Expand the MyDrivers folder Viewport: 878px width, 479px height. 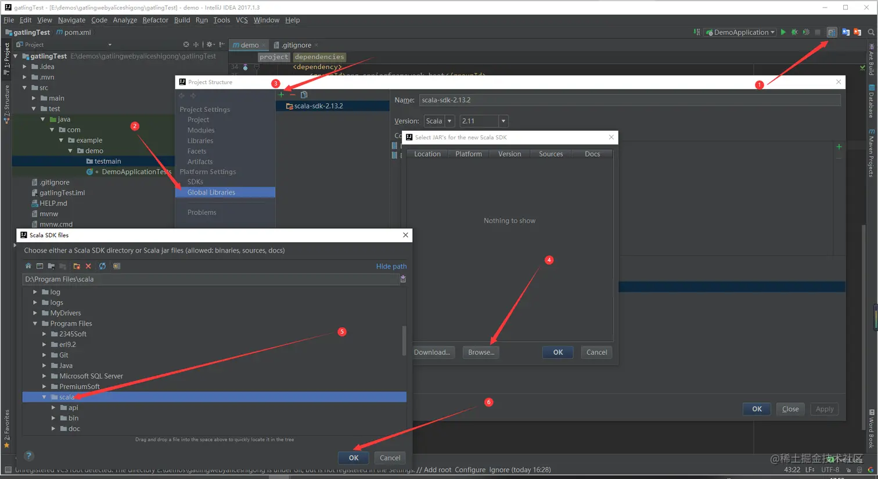pos(35,313)
